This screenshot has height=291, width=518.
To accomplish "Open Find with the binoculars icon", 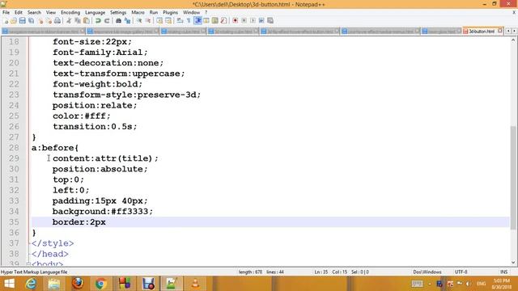I will click(x=118, y=20).
